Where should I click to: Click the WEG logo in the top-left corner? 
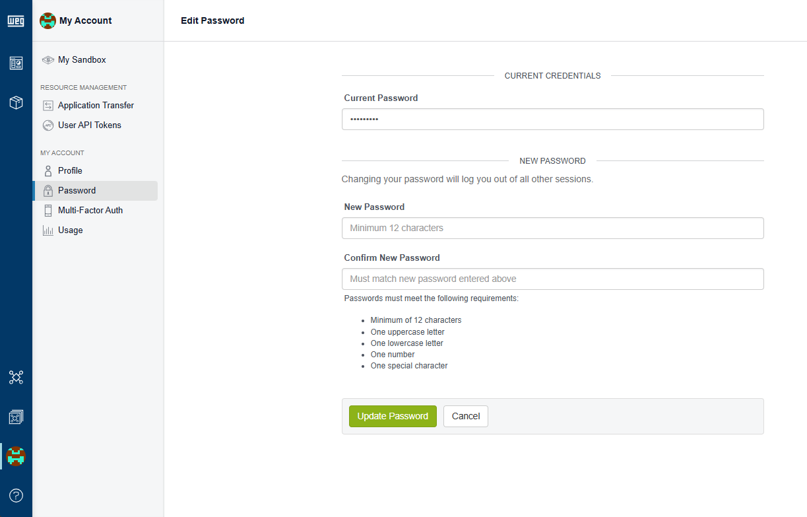[16, 21]
